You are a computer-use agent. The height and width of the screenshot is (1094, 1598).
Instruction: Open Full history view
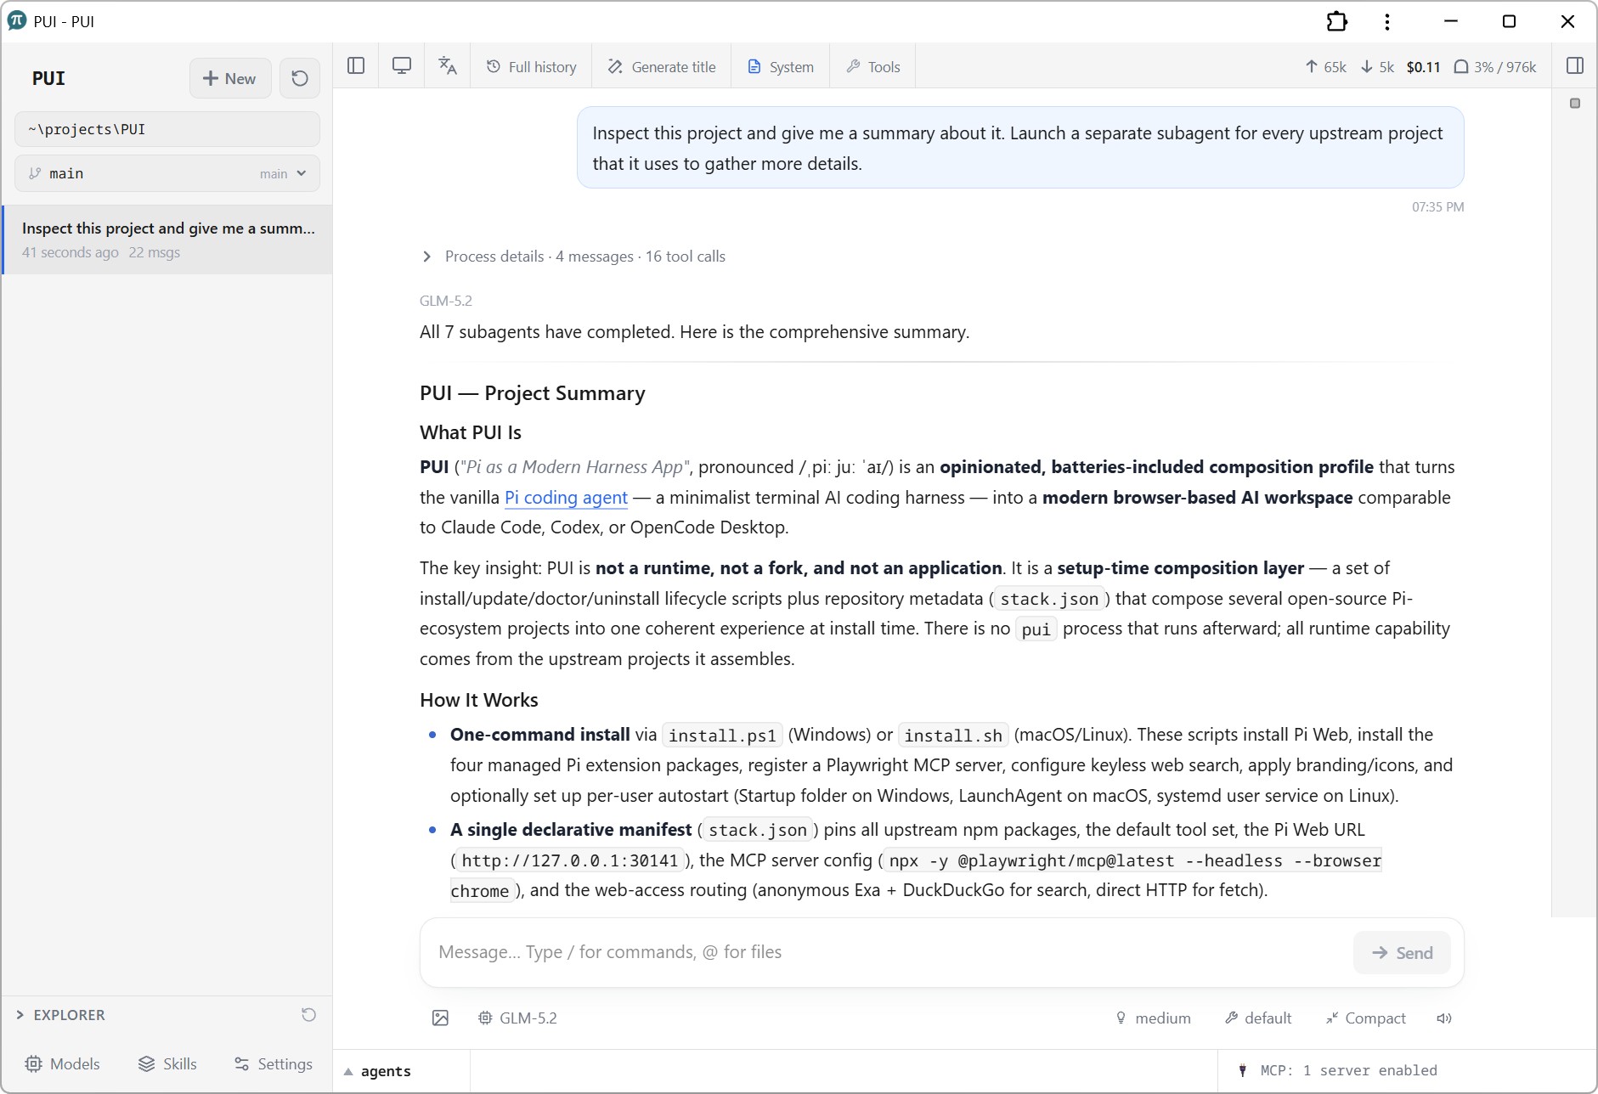pyautogui.click(x=531, y=67)
